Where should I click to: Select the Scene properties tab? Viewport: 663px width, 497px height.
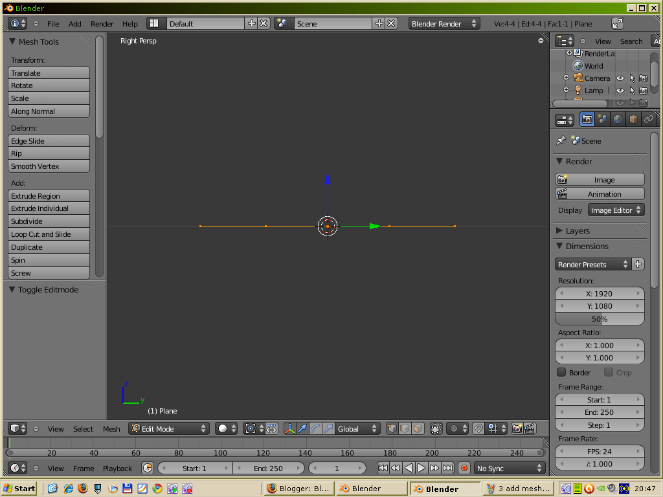coord(602,119)
